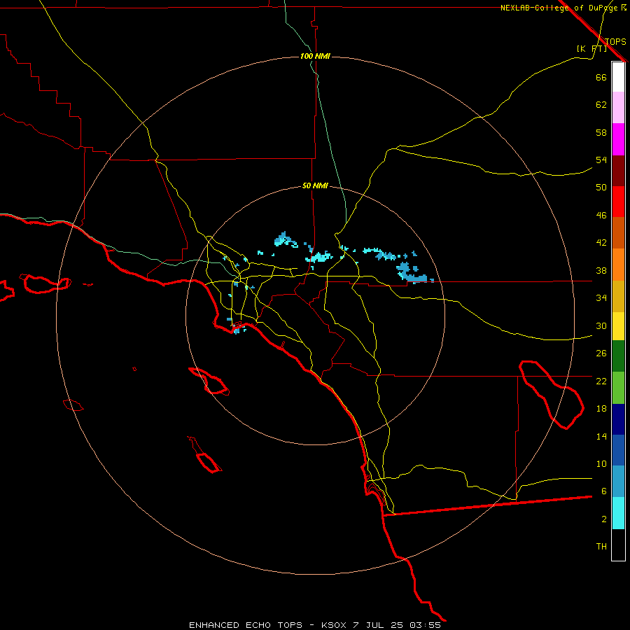Click the medium blue 10-14 kft swatch

pyautogui.click(x=618, y=450)
